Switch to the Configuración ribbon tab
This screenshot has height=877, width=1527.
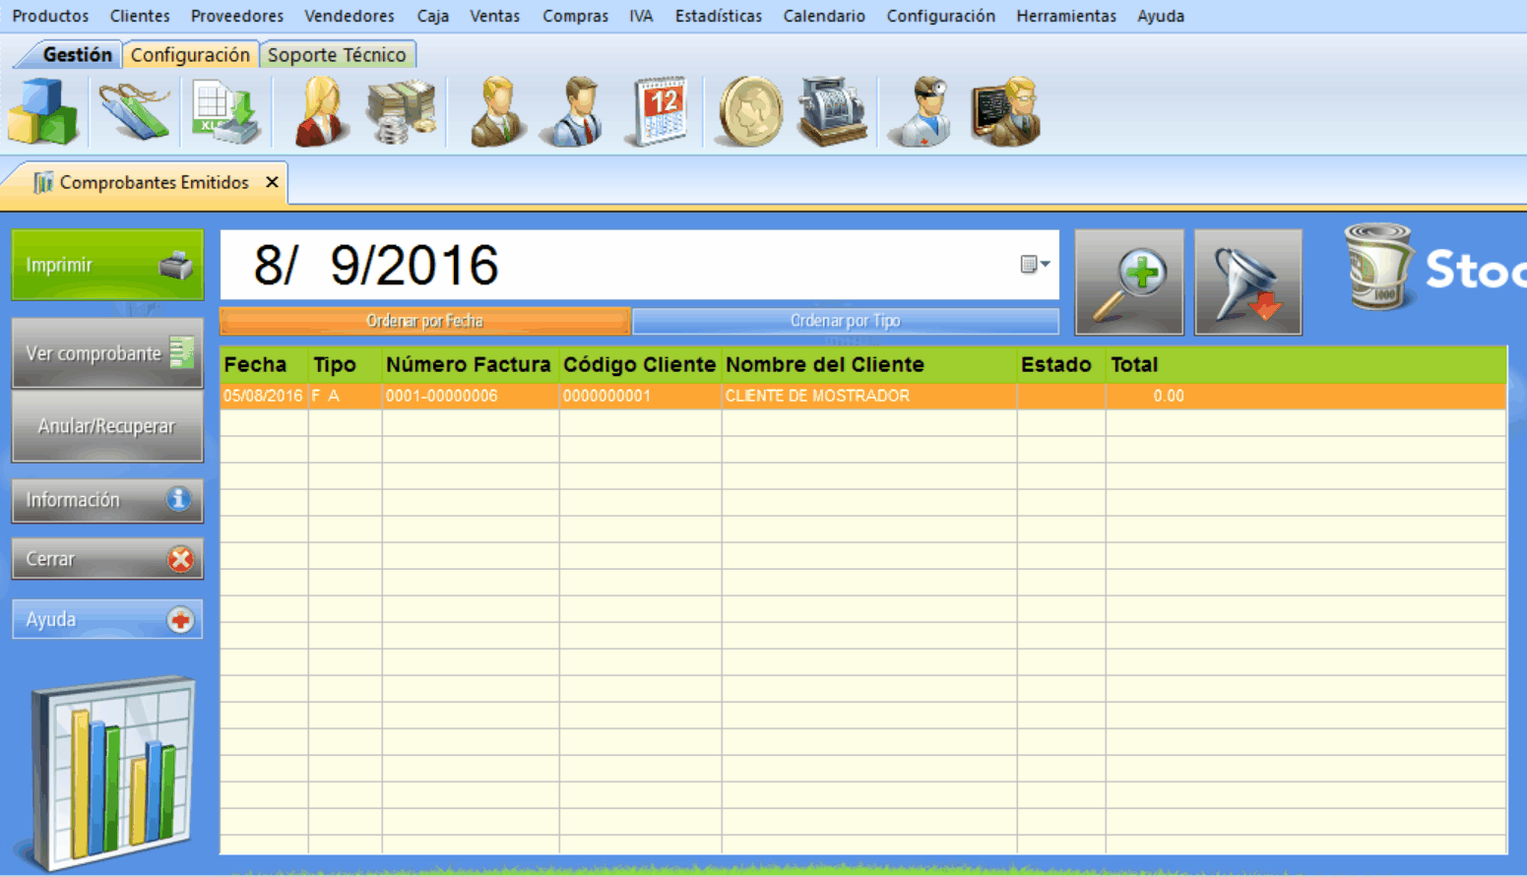pos(190,55)
